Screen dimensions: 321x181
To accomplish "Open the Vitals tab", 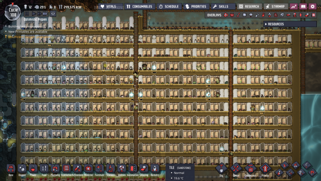I will coord(111,7).
